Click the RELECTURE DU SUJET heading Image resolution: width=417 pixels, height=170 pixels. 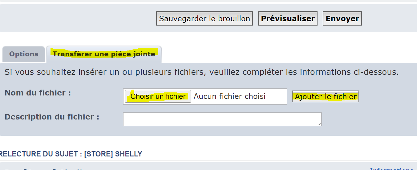coord(40,154)
